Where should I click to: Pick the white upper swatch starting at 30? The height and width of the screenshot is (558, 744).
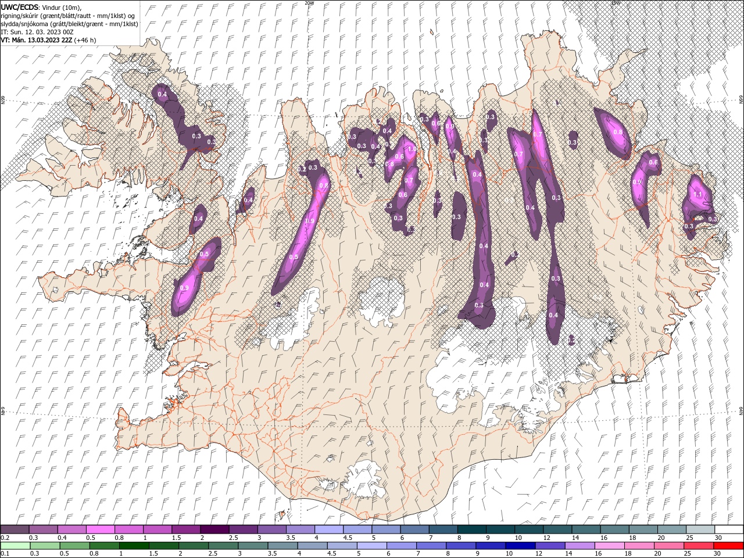coord(728,530)
